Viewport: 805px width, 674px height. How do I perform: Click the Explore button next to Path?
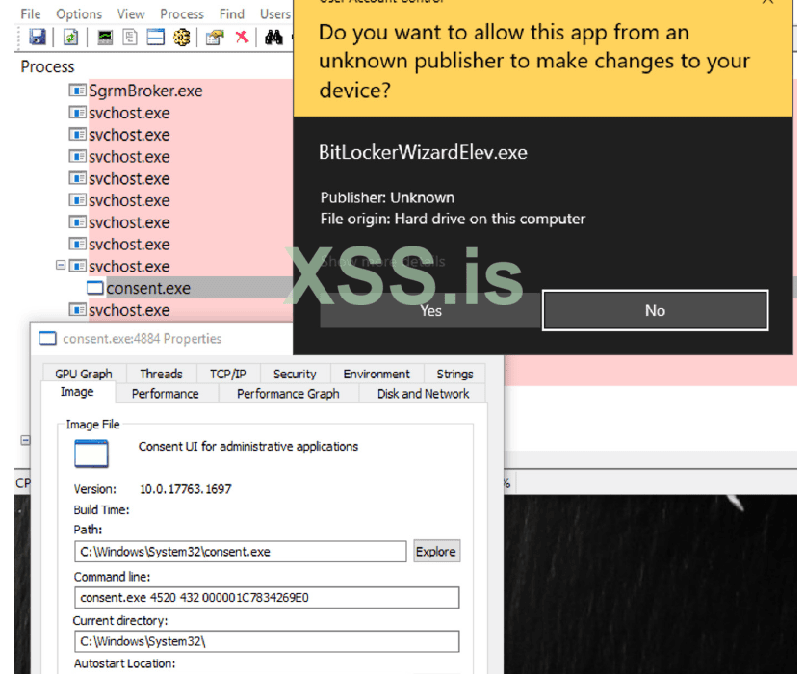point(436,552)
